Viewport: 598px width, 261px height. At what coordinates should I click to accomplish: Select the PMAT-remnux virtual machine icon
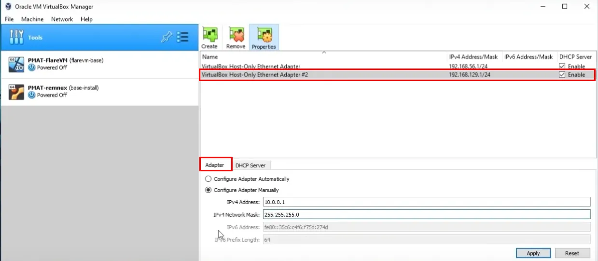point(16,92)
